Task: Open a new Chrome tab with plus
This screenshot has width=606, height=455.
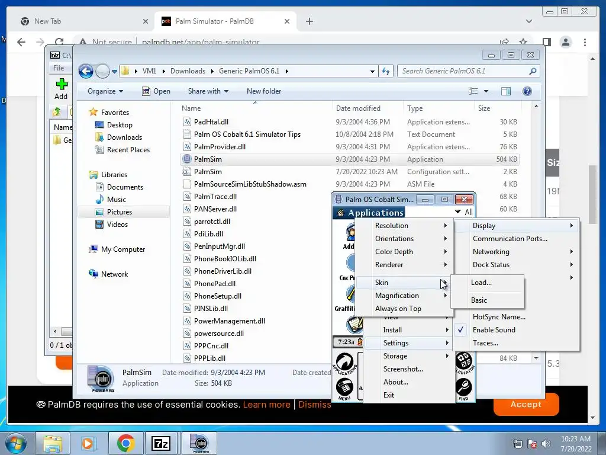Action: 309,21
